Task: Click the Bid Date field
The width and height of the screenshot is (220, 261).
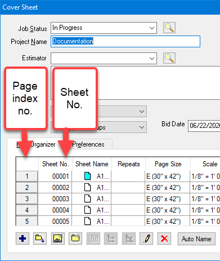Action: 204,126
